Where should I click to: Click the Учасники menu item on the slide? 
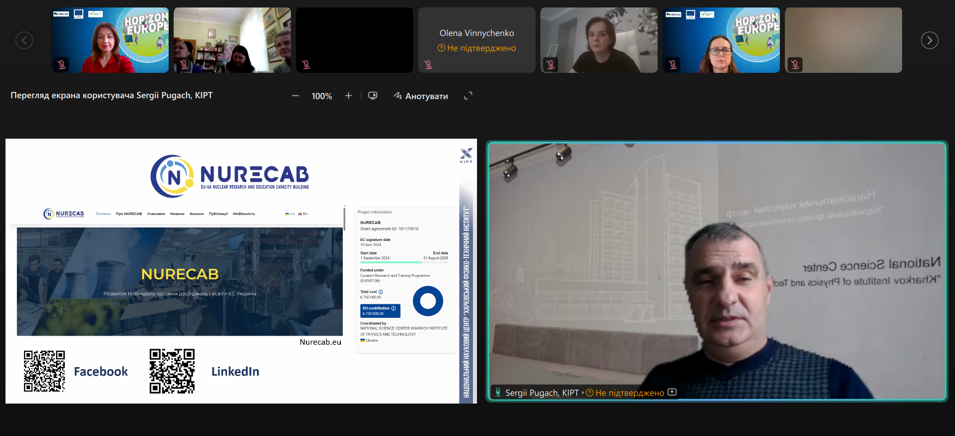[156, 214]
